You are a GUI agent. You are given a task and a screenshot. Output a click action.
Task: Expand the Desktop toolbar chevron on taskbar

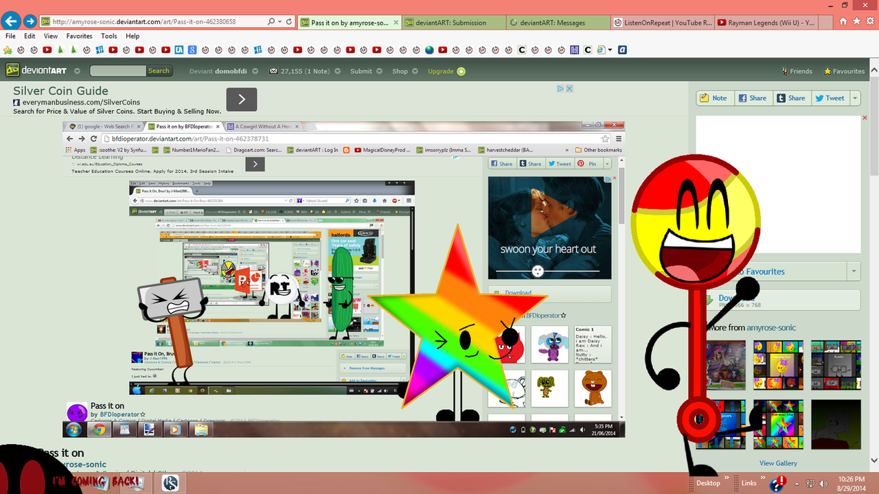tap(727, 478)
